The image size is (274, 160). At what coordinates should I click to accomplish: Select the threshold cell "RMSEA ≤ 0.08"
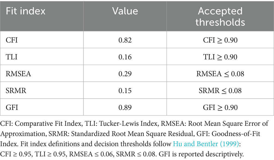coord(220,74)
